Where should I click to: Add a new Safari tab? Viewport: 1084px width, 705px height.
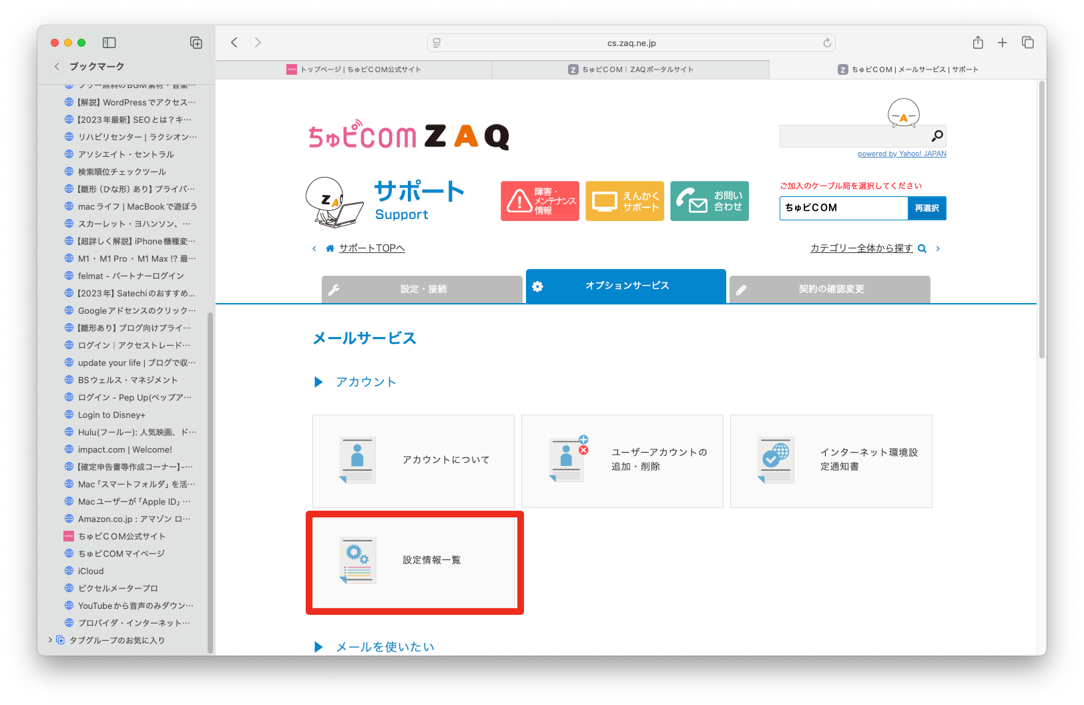tap(1002, 43)
